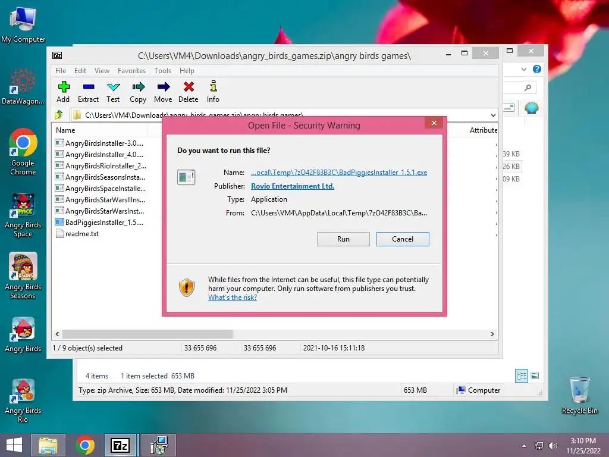Open File Explorer from taskbar

pos(48,445)
